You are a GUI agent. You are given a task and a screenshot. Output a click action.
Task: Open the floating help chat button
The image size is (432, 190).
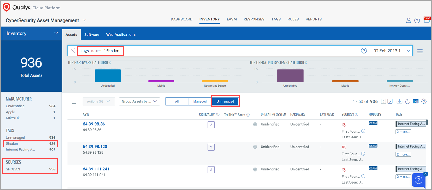pos(419,180)
